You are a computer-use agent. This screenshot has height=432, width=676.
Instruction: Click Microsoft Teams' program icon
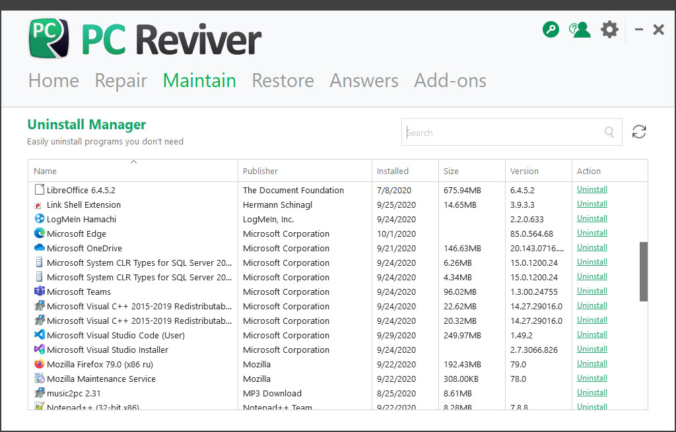[39, 292]
